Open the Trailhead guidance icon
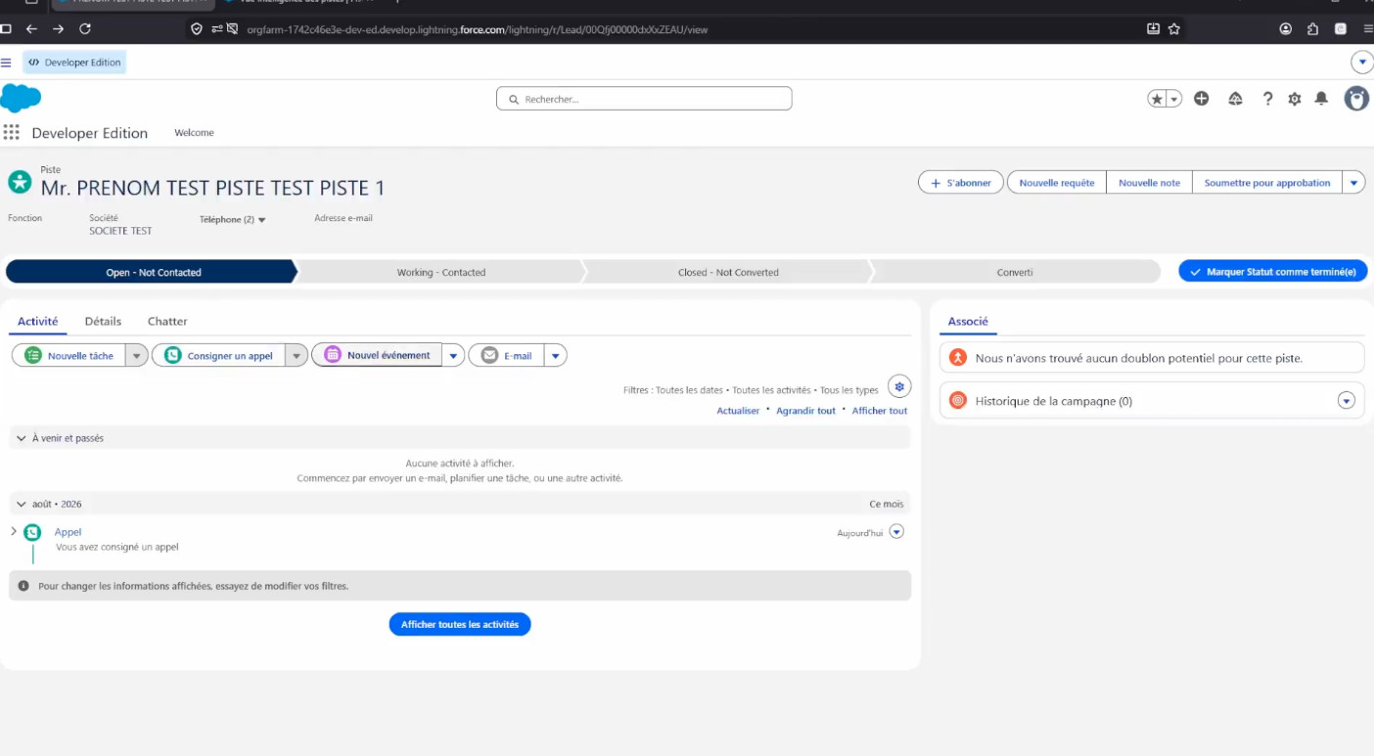This screenshot has width=1374, height=756. [x=1235, y=99]
